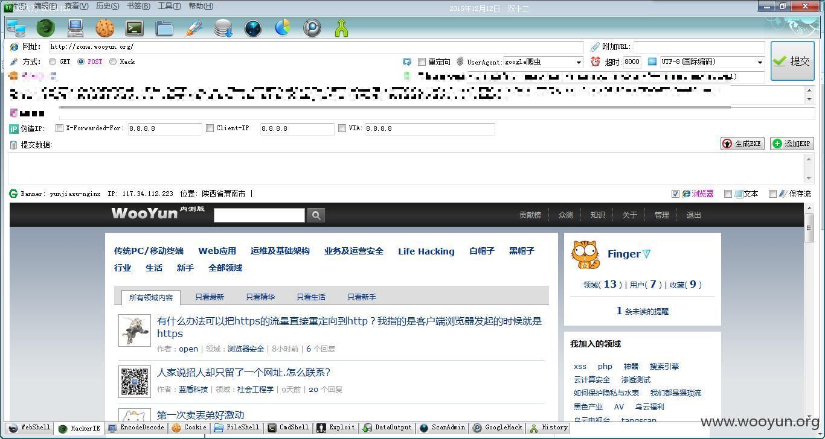Click the embedded browser vertical scrollbar thumb
The width and height of the screenshot is (825, 439).
click(809, 228)
